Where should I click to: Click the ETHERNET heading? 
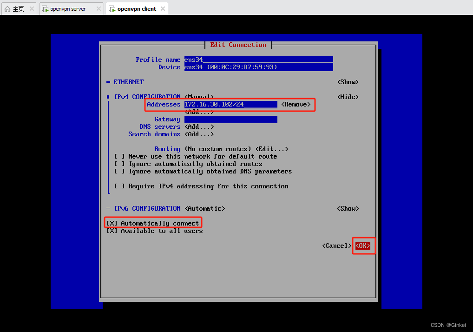(x=129, y=82)
